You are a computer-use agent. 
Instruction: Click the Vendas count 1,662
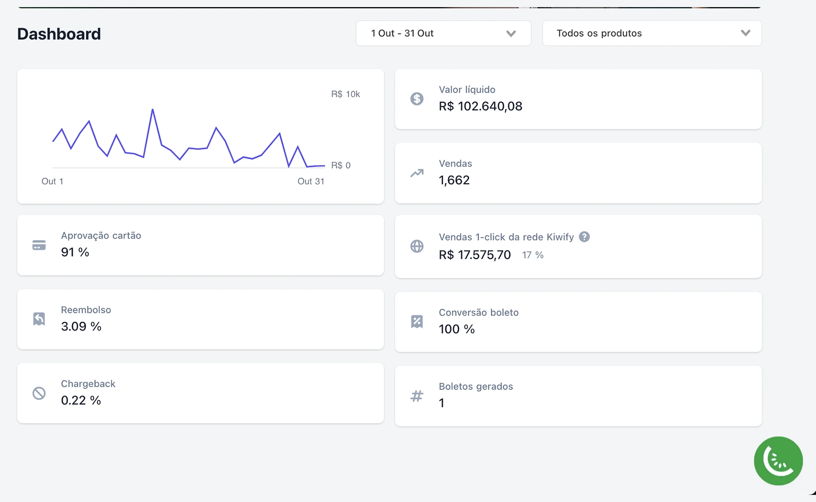[454, 180]
